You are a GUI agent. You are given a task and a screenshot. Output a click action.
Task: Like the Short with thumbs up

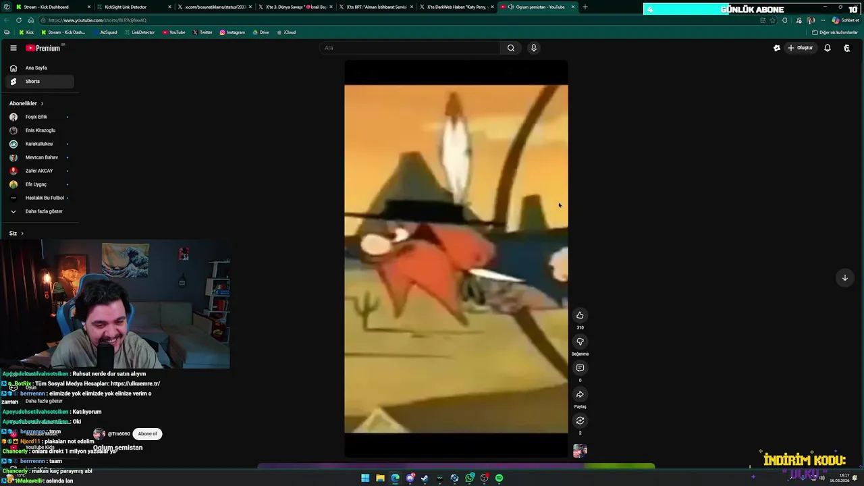(580, 315)
